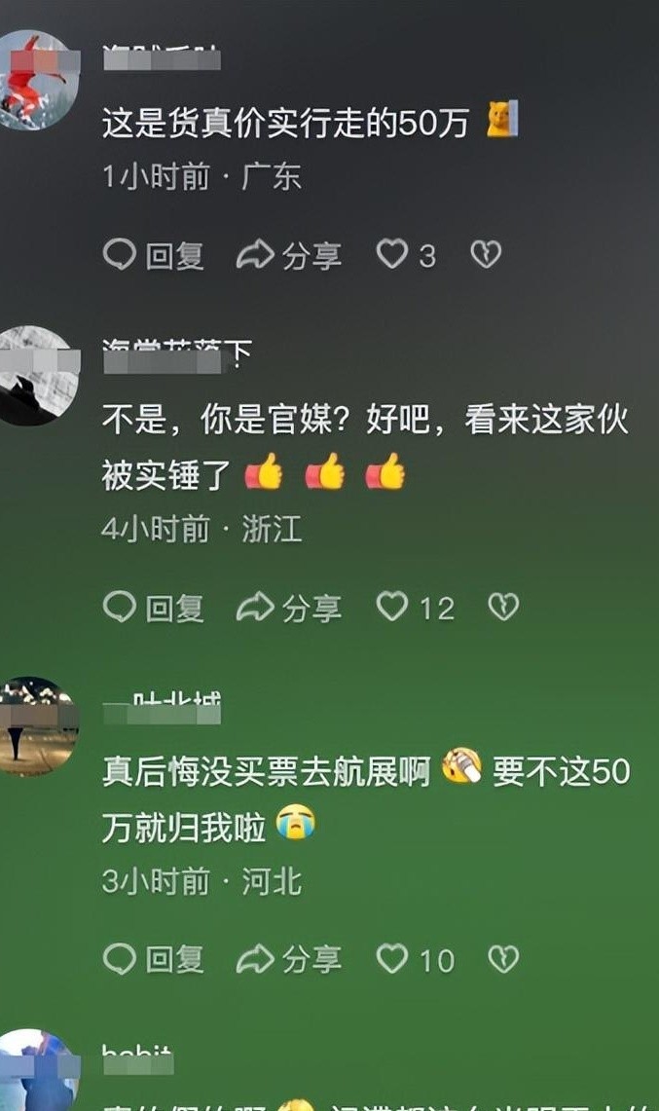Open the habit user's avatar
Screen dimensions: 659x1111
pos(37,1071)
